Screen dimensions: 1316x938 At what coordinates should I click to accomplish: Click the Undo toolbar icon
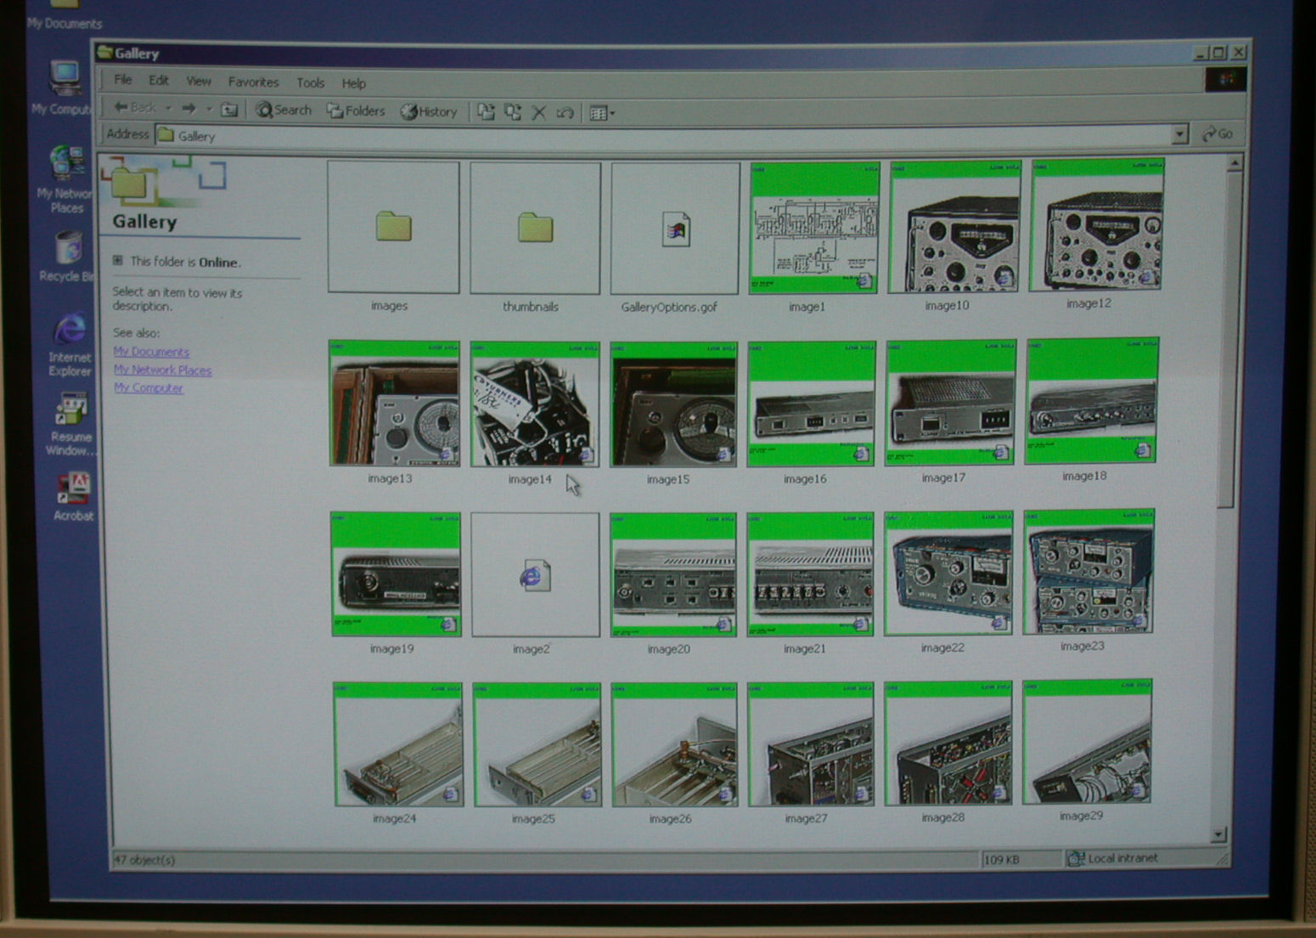coord(565,112)
